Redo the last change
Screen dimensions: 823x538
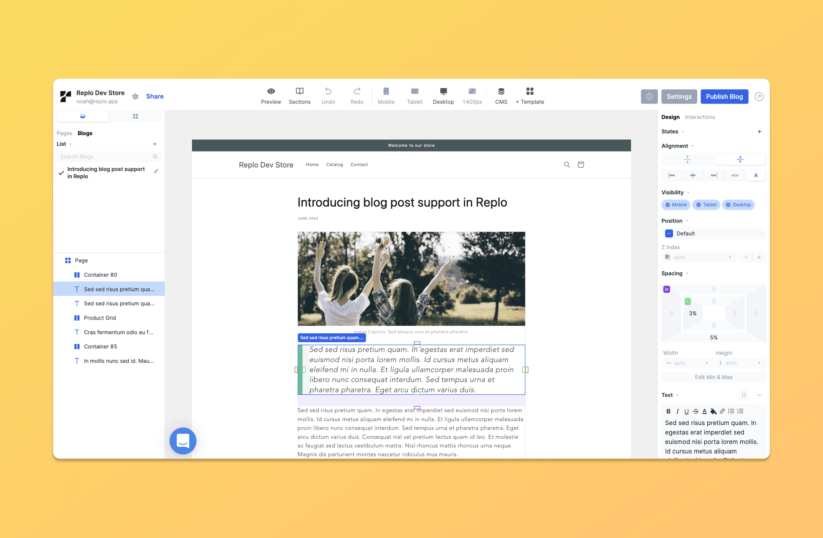(x=357, y=96)
